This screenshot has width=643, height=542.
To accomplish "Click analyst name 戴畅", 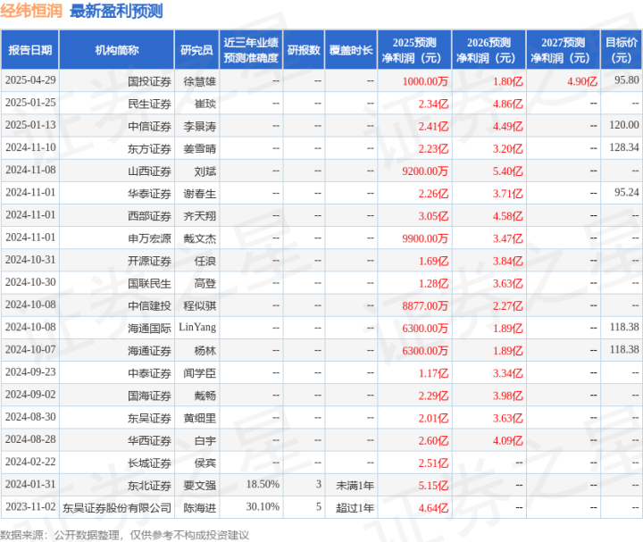I will coord(205,396).
